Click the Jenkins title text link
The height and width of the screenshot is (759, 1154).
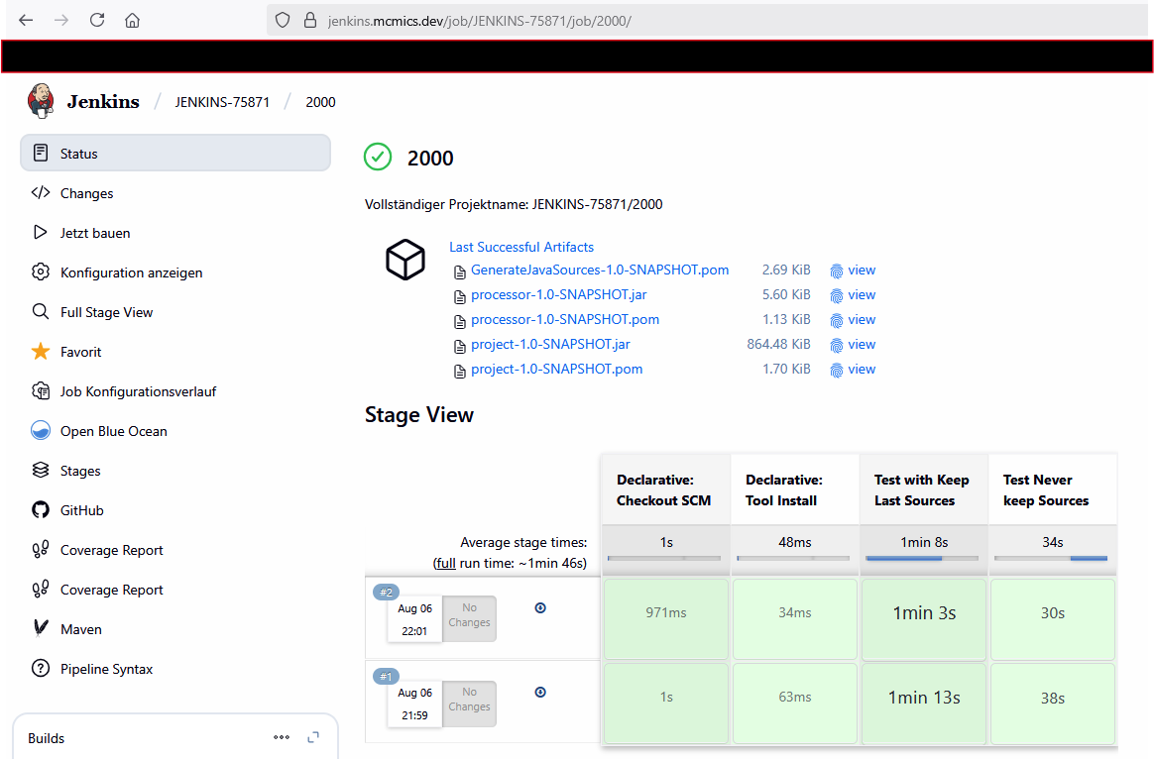(103, 101)
